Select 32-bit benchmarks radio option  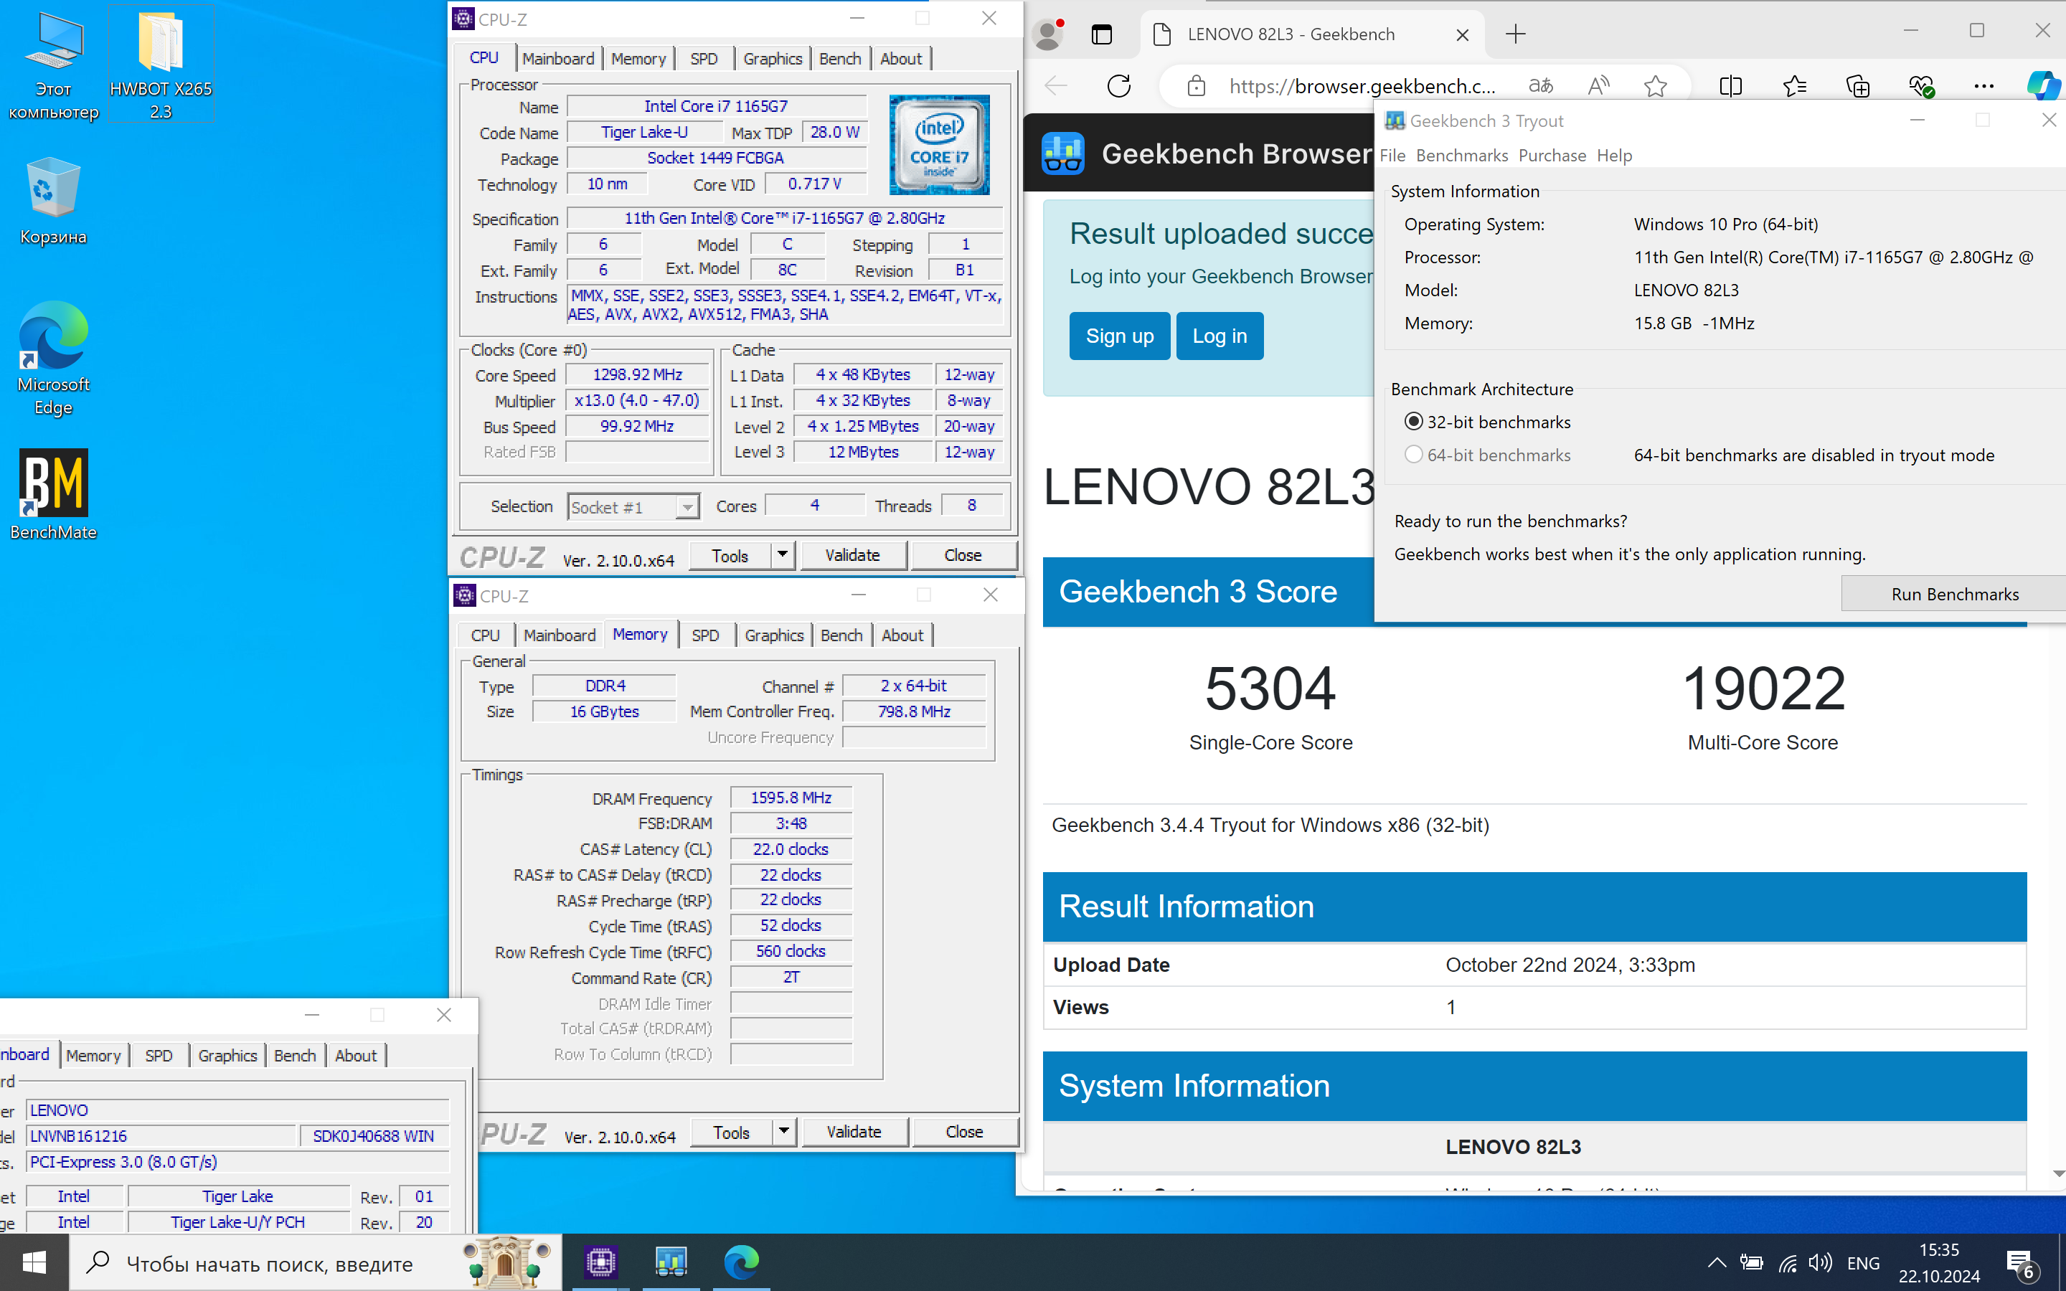coord(1414,422)
